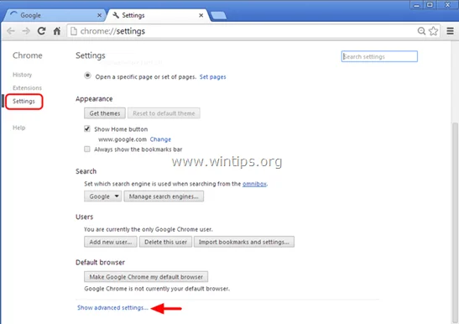Screen dimensions: 459x324
Task: Switch to the Settings tab
Action: coord(158,15)
